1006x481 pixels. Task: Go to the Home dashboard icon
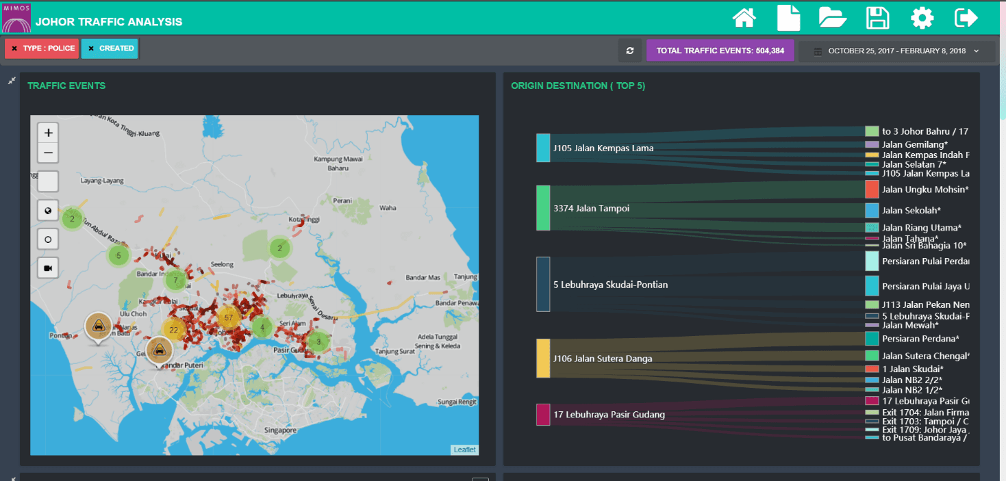(x=744, y=18)
